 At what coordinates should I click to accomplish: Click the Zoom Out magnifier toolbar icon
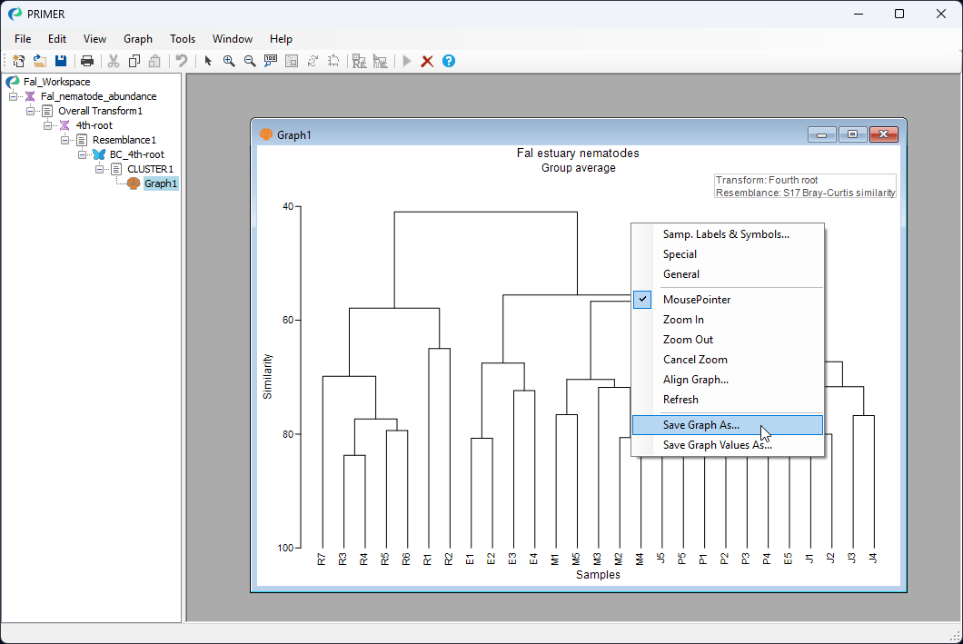click(250, 61)
